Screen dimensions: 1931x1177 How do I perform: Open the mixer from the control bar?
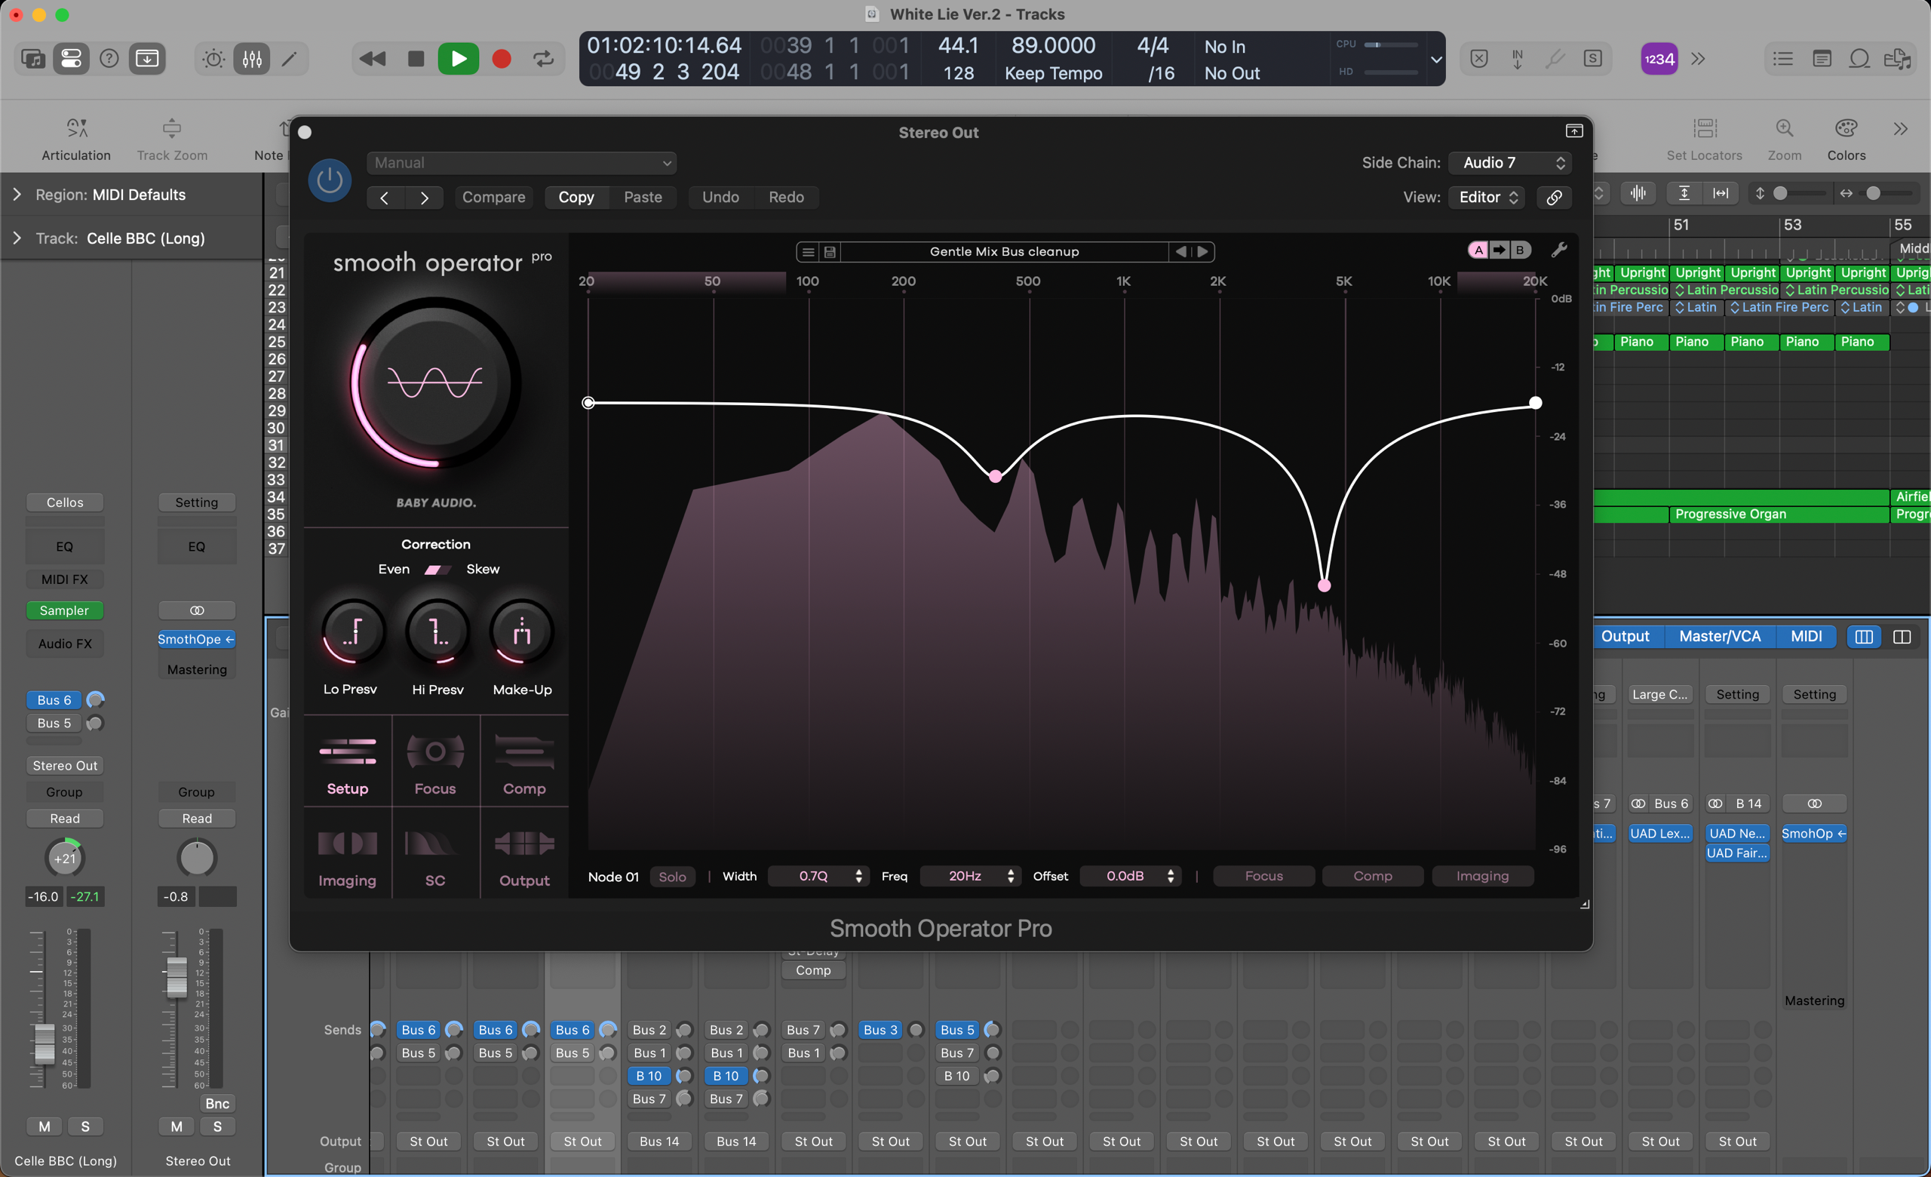[x=252, y=59]
